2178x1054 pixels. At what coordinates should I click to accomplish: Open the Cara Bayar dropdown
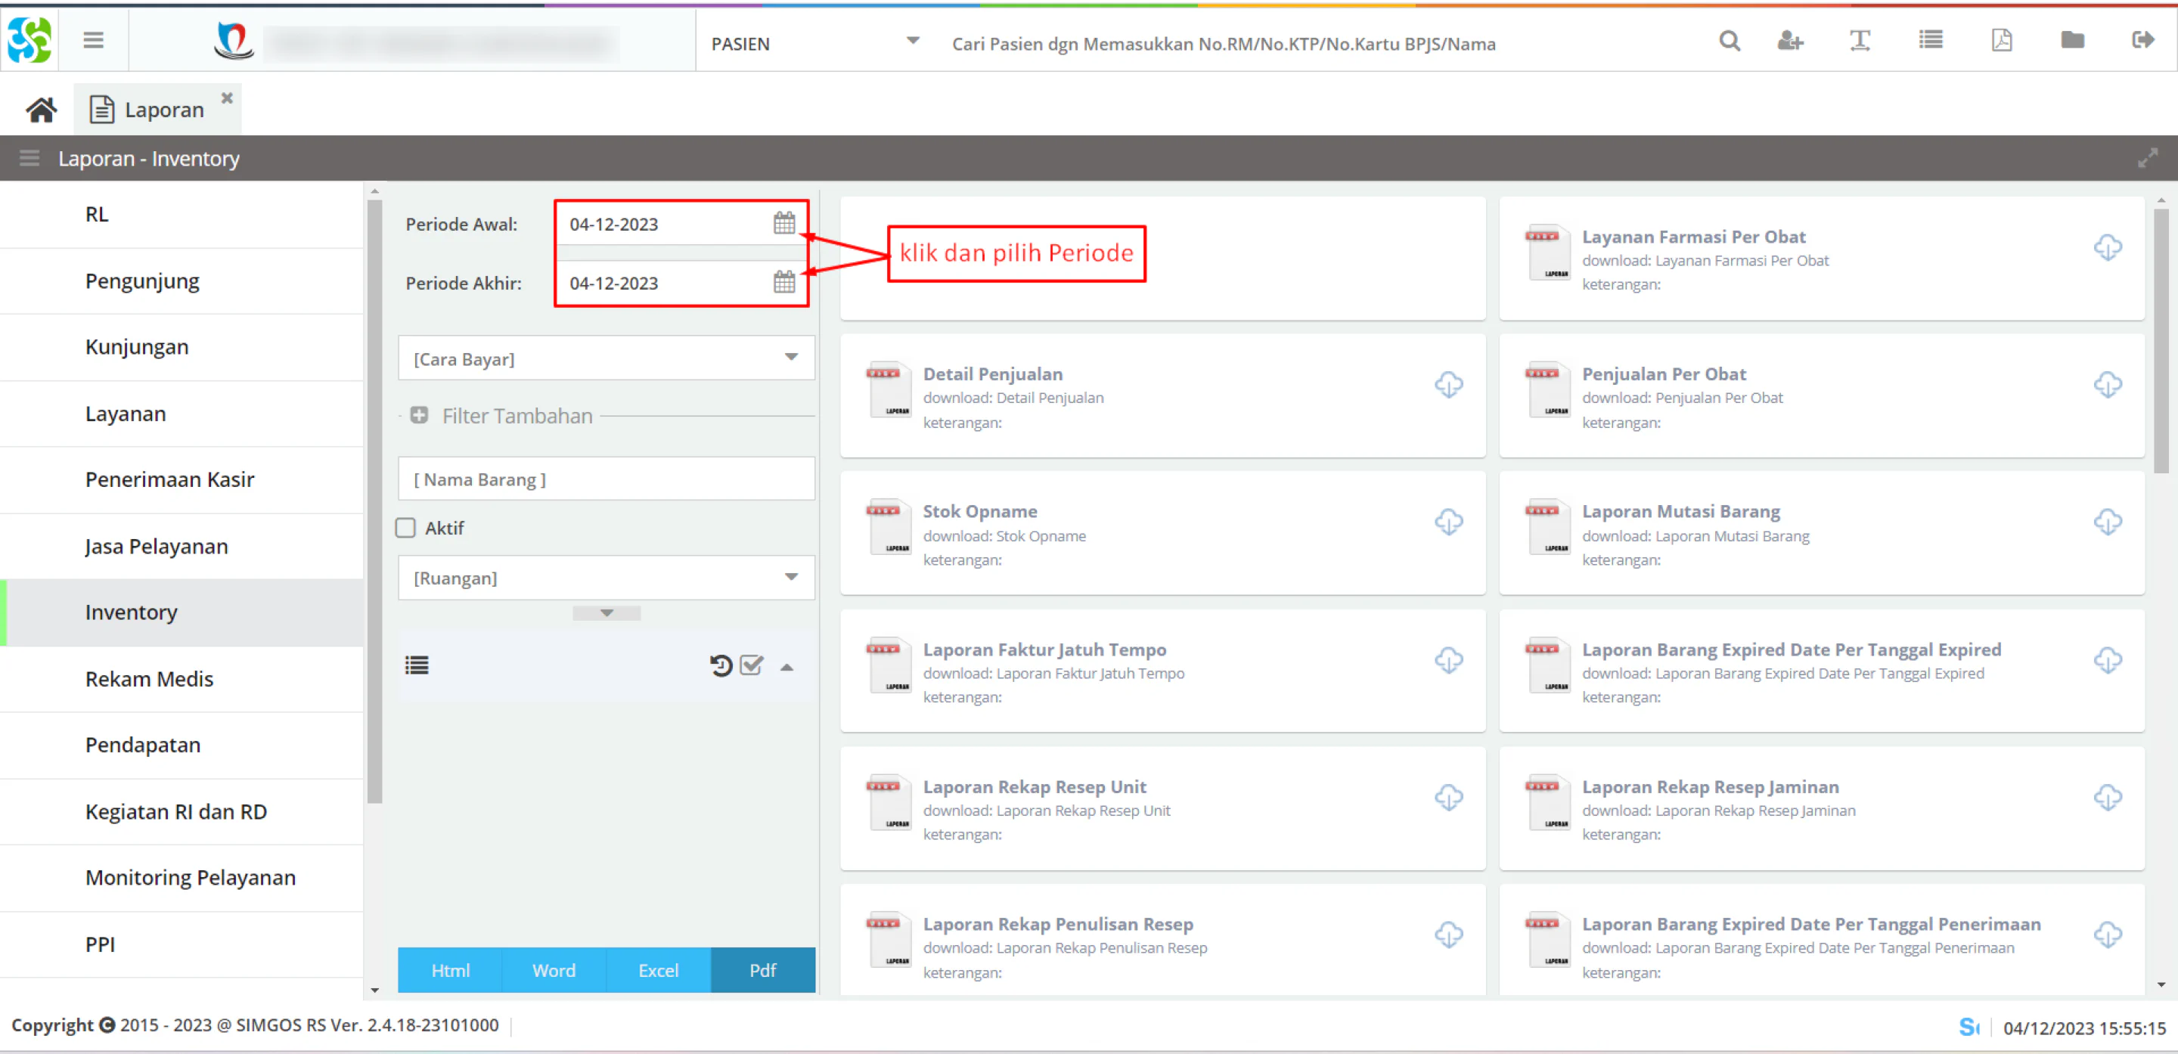(x=607, y=358)
